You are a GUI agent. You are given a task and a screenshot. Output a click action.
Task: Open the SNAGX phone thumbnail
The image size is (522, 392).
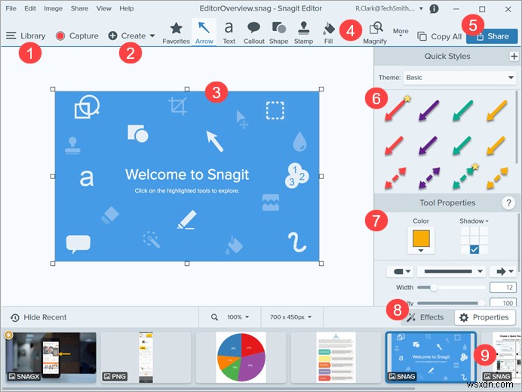pos(51,357)
